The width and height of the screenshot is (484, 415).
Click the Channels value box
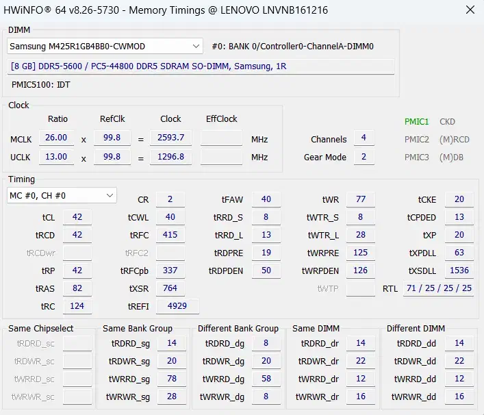point(363,138)
